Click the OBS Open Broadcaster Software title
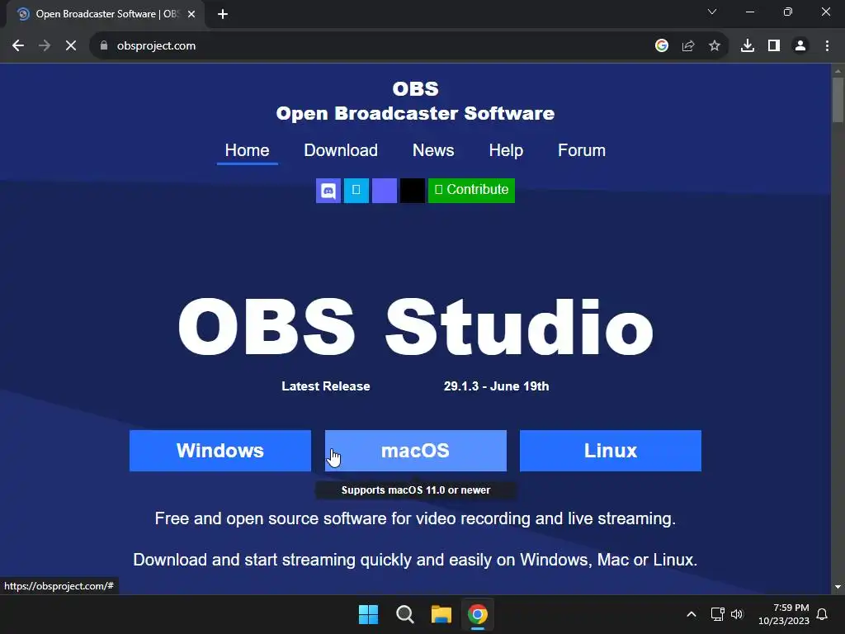The width and height of the screenshot is (845, 634). coord(415,102)
